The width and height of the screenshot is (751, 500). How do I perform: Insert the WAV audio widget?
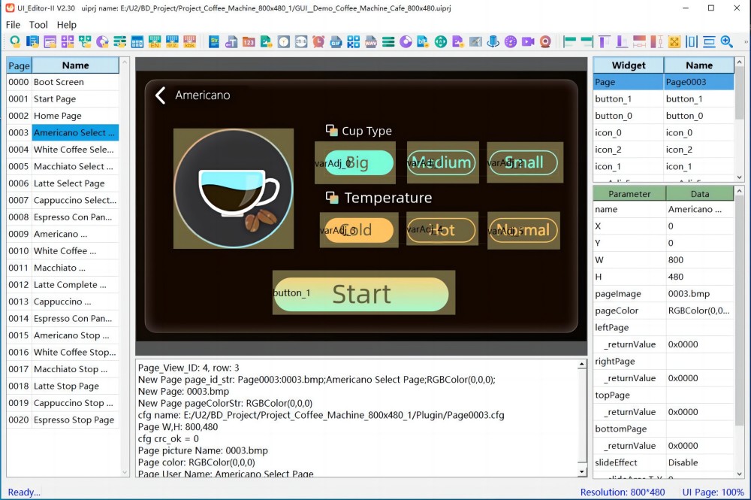tap(371, 41)
